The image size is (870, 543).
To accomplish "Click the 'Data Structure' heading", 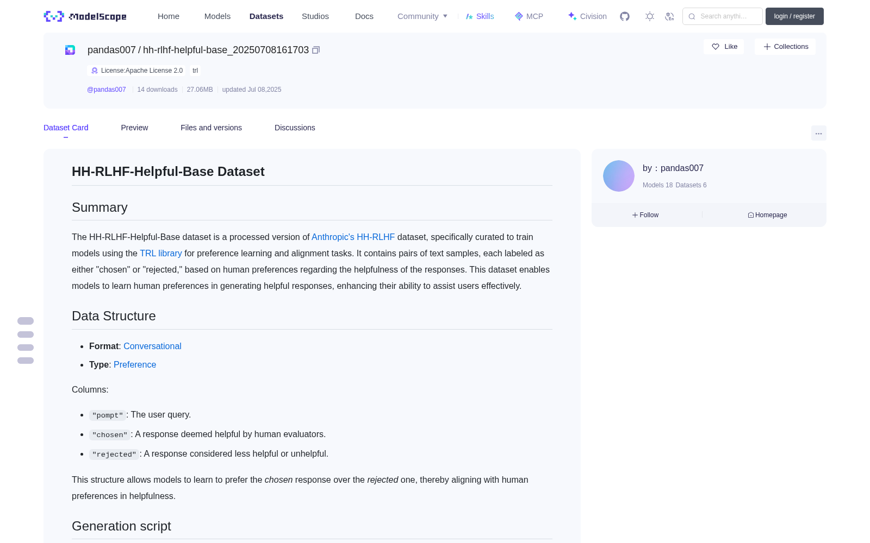I will pos(114,316).
